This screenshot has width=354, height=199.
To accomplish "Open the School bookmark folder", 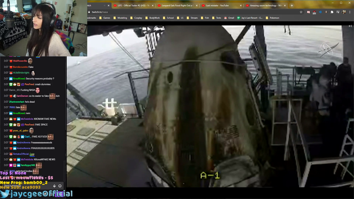I will click(168, 18).
